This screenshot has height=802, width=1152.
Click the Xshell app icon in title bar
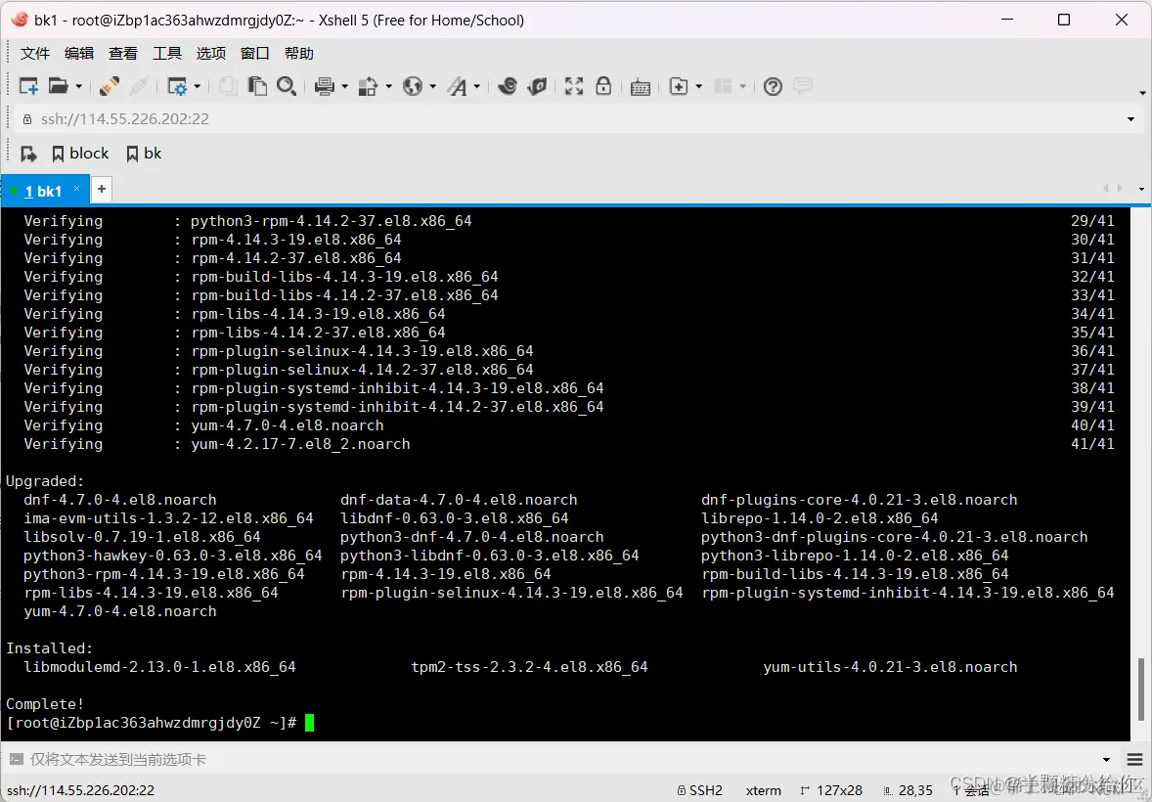20,20
